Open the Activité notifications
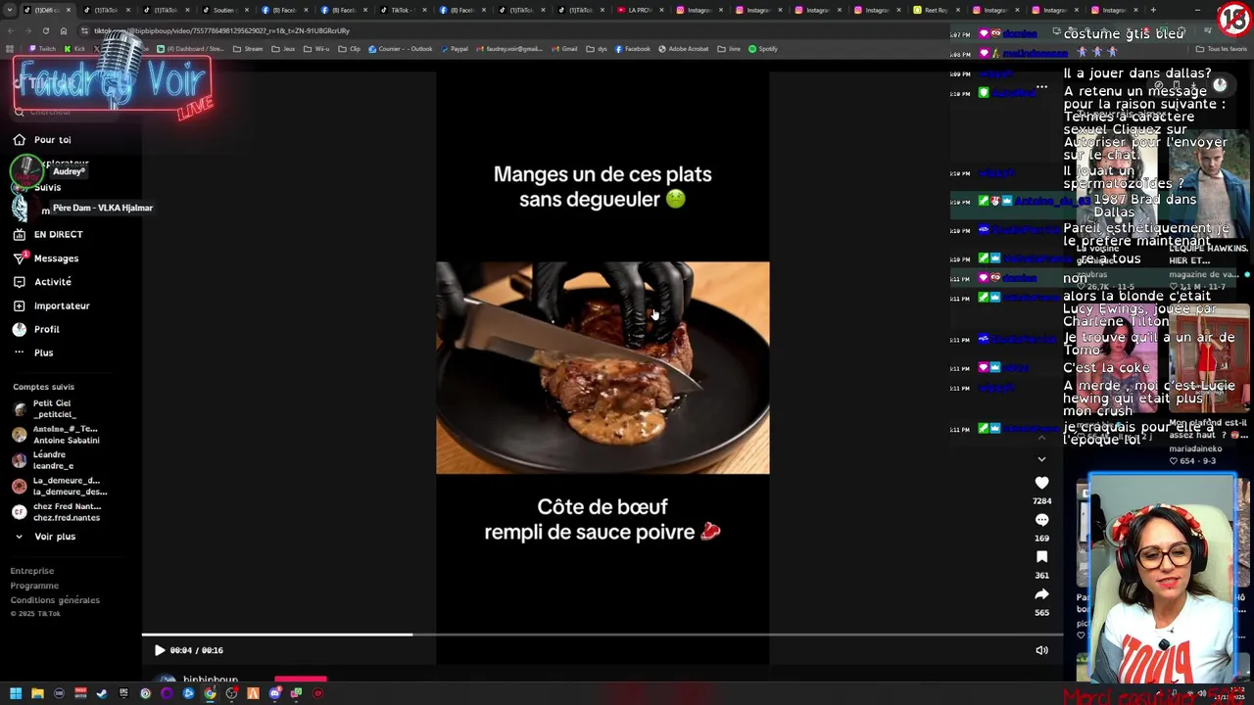This screenshot has height=705, width=1254. [x=42, y=282]
